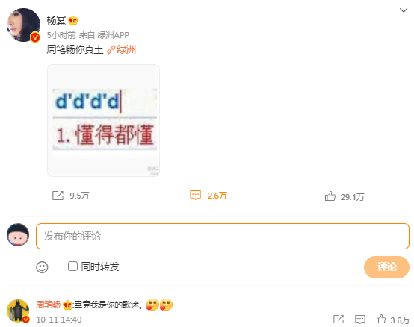Click the crown membership badge next to 杨幂
The width and height of the screenshot is (414, 327).
tap(73, 20)
